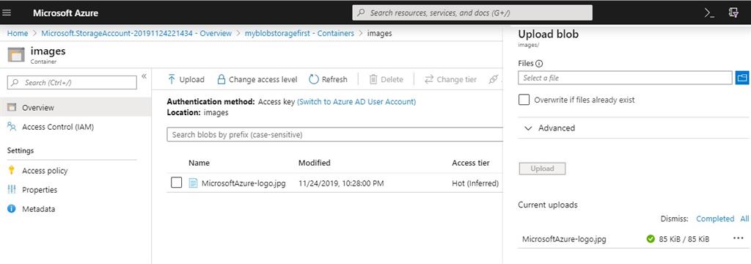Go to Home breadcrumb

pyautogui.click(x=18, y=33)
